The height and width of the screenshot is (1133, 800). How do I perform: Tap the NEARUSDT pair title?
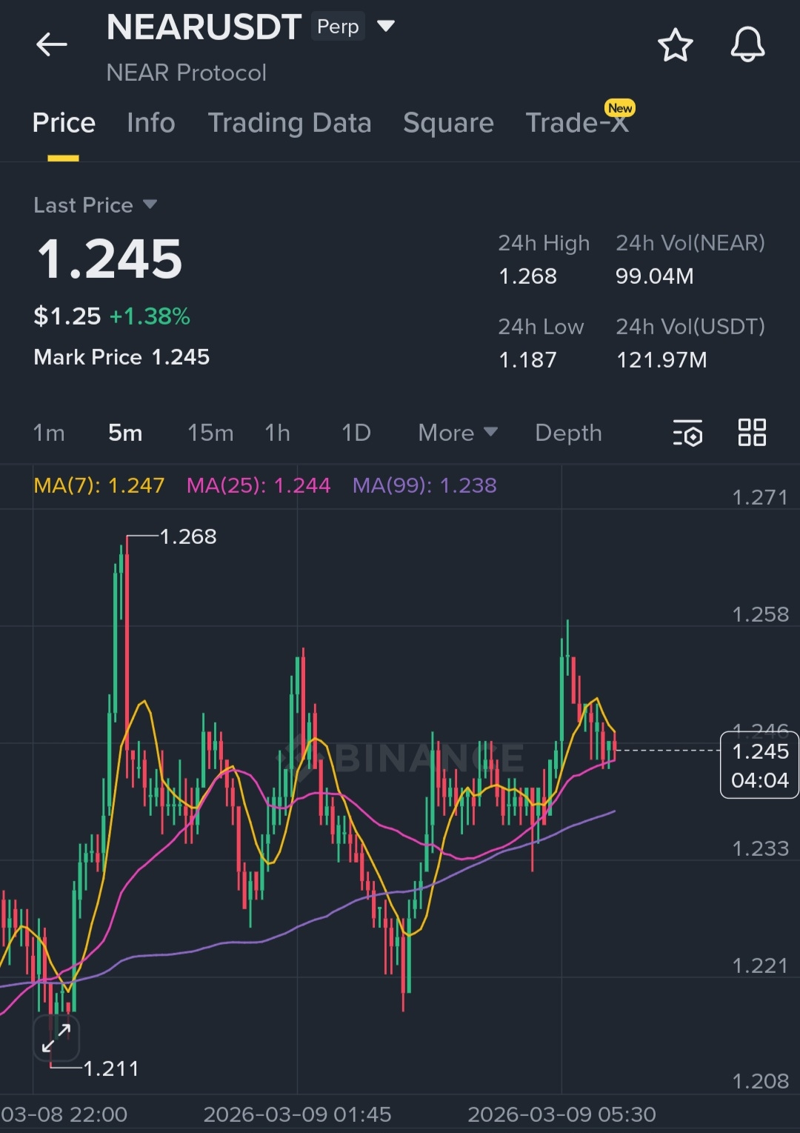[x=204, y=27]
